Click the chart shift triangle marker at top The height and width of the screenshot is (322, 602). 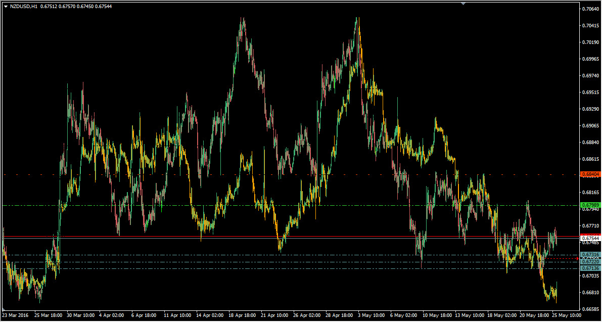point(464,4)
